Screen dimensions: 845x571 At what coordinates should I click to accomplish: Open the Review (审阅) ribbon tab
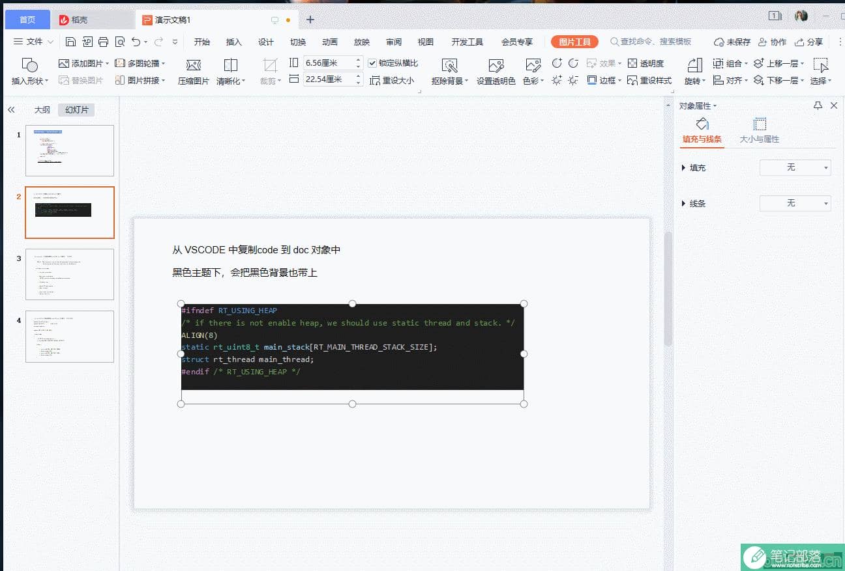[394, 42]
